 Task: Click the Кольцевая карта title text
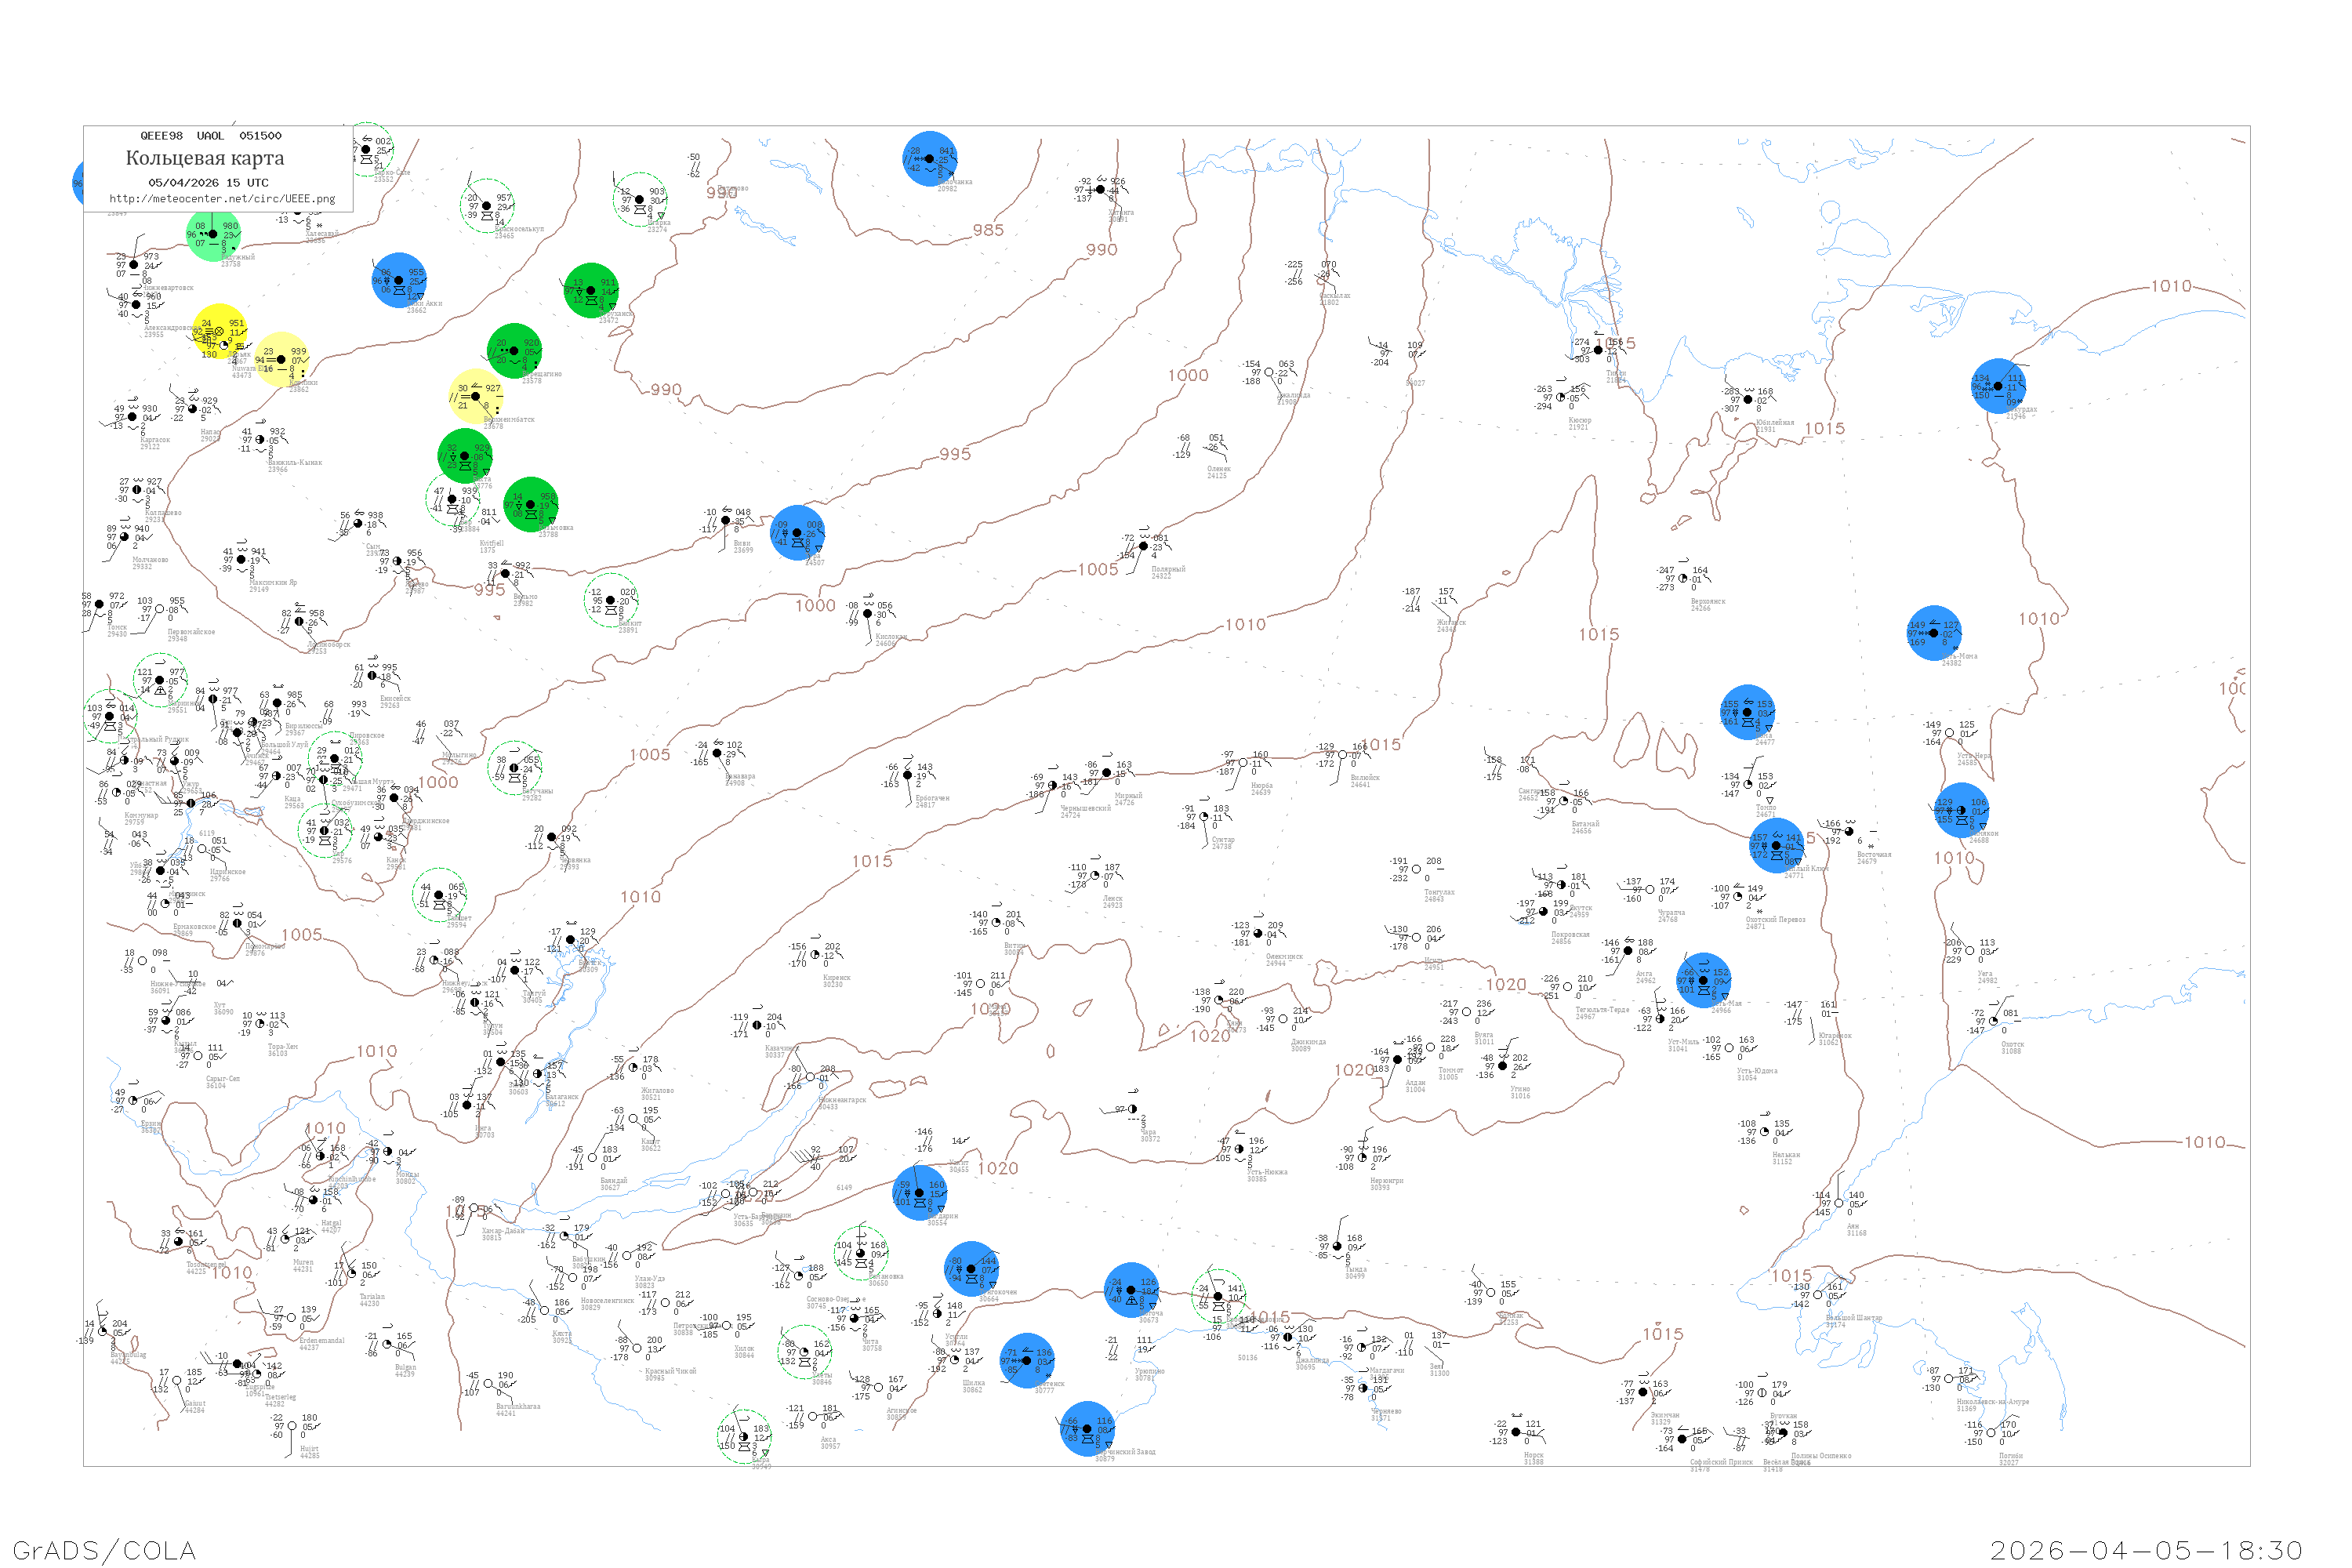click(205, 158)
